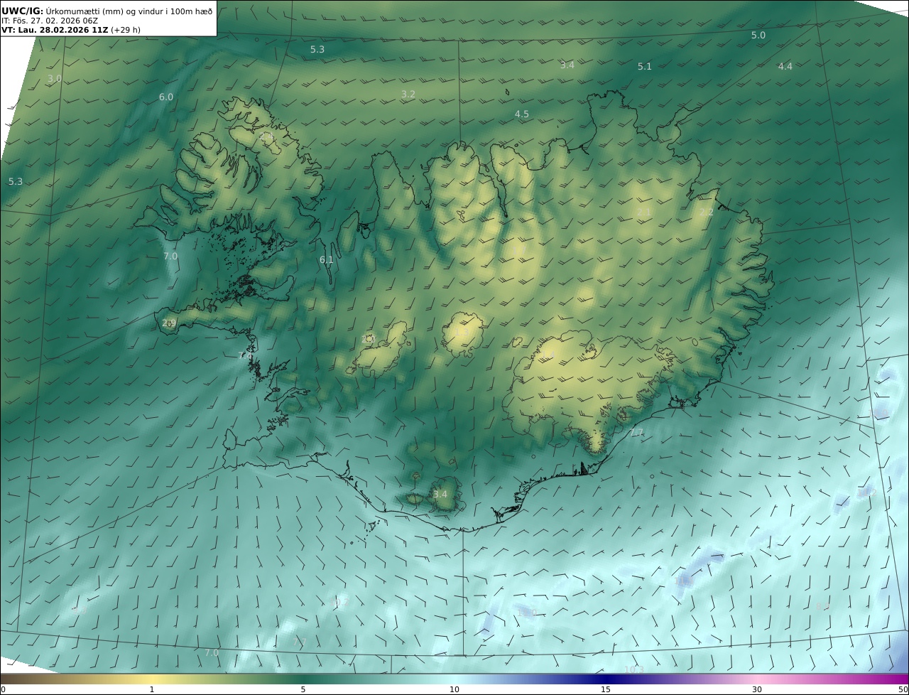Click the "10" tick on the color scale
The width and height of the screenshot is (909, 695).
click(454, 689)
